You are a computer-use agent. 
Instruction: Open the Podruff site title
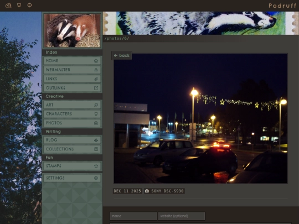click(x=282, y=6)
